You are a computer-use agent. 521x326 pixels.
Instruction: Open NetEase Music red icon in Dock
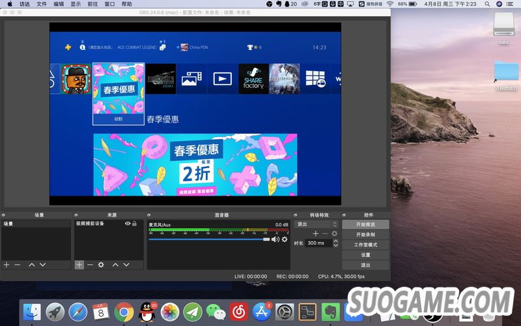pyautogui.click(x=238, y=312)
